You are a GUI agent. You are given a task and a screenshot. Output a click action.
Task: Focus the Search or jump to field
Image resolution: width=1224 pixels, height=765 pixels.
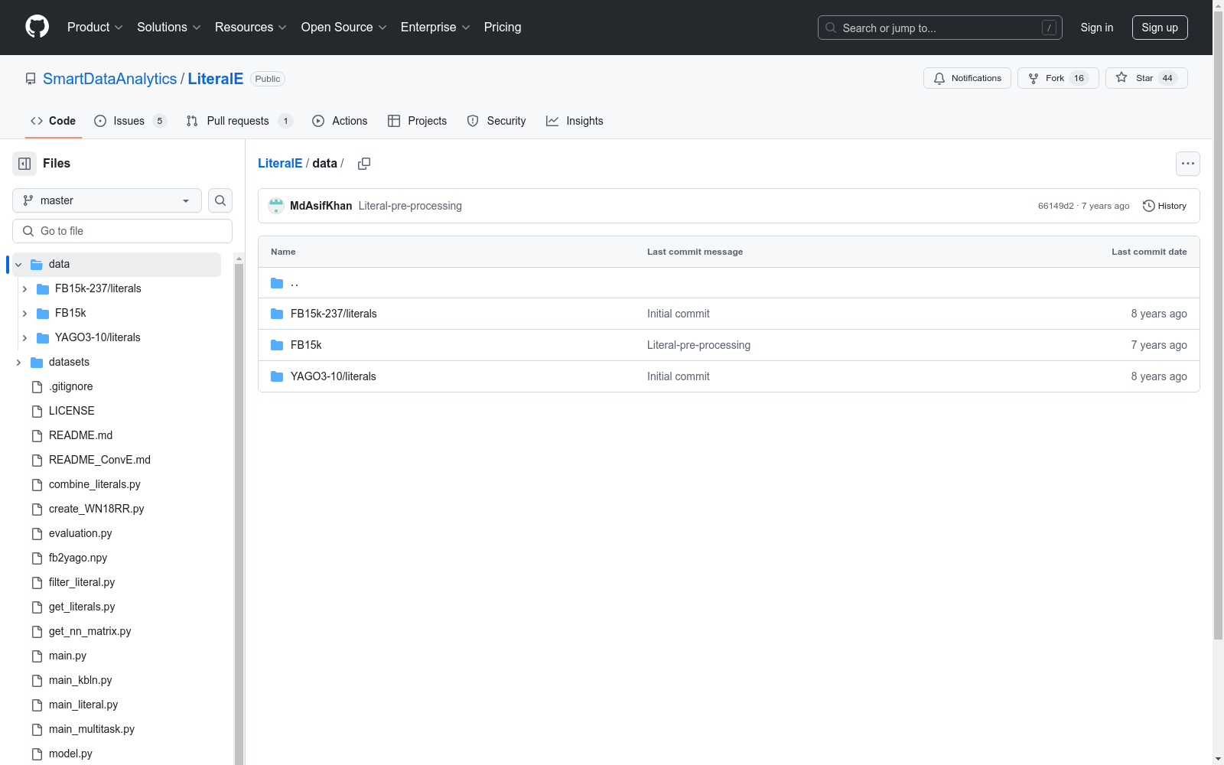(x=940, y=28)
